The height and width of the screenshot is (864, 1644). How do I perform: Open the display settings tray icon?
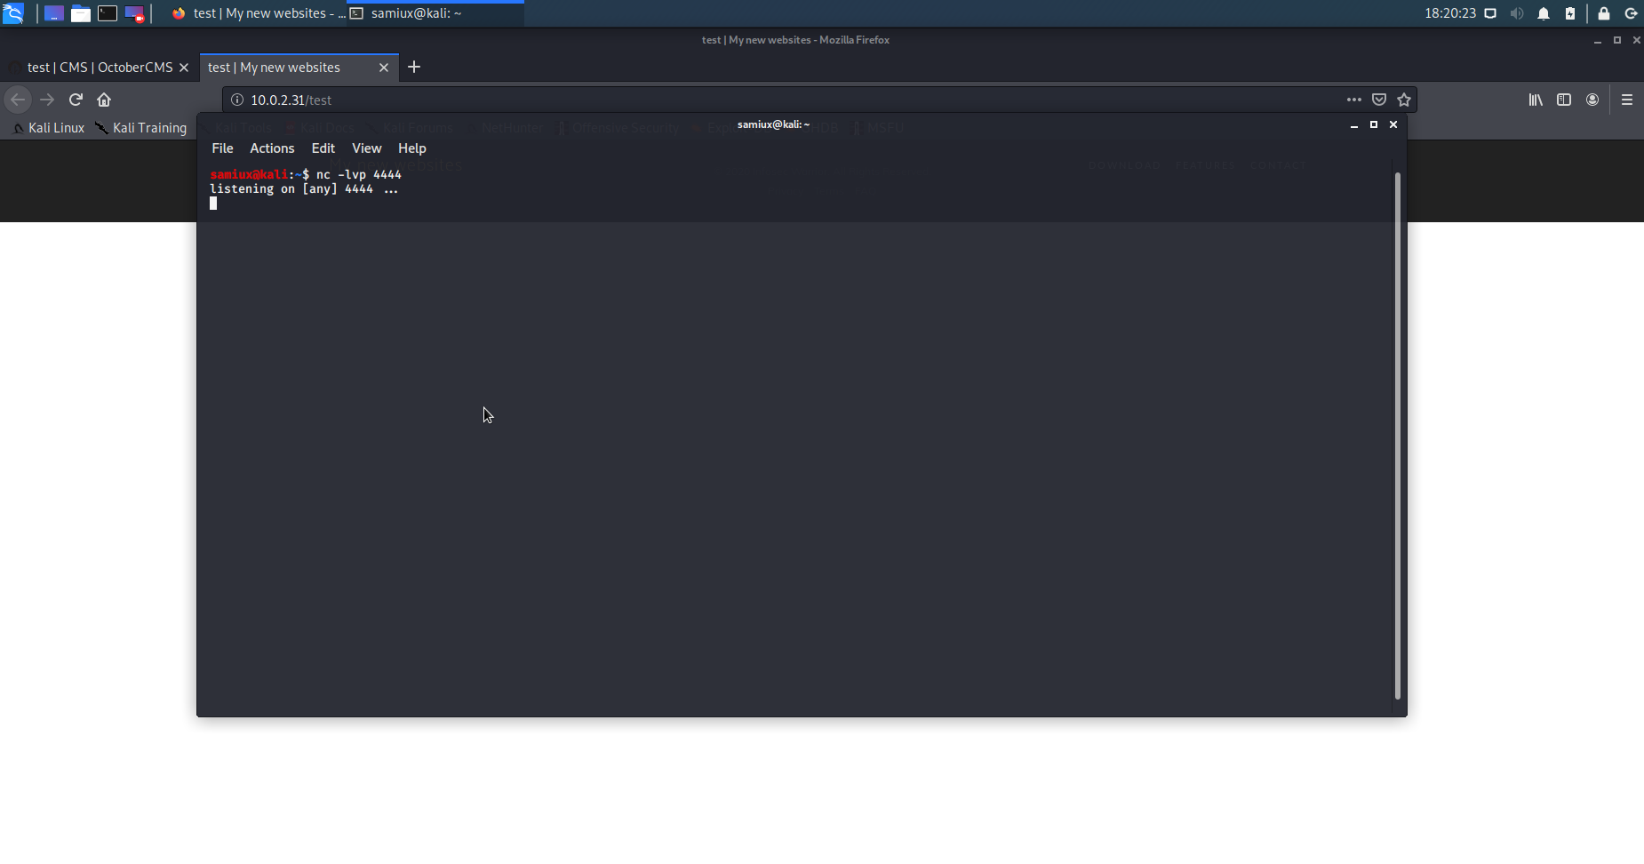click(1490, 13)
